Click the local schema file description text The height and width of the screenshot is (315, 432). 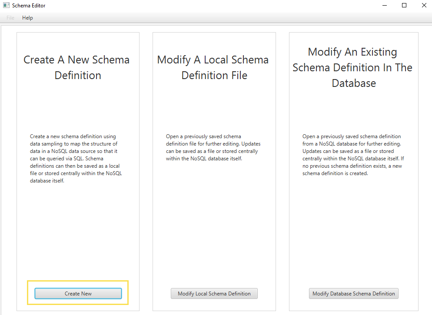click(x=213, y=147)
